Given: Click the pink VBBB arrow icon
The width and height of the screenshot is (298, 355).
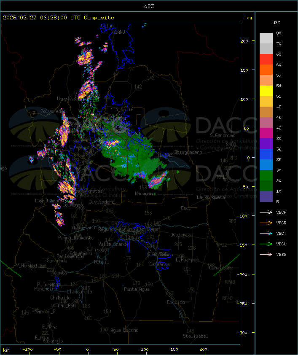Looking at the screenshot, I should (x=266, y=255).
